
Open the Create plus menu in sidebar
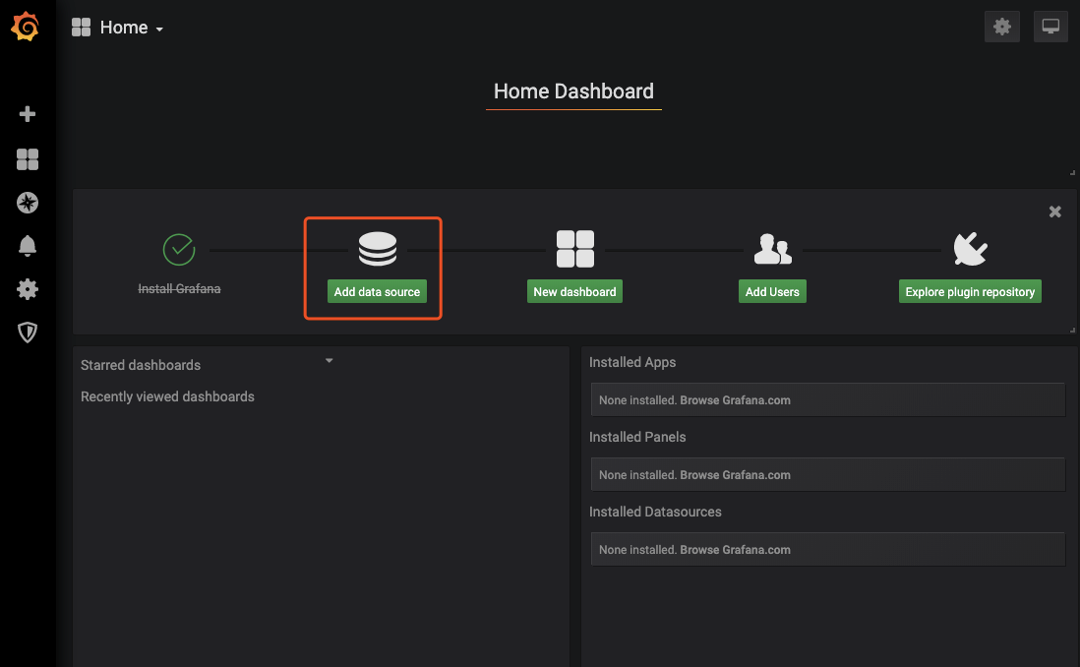click(x=27, y=114)
